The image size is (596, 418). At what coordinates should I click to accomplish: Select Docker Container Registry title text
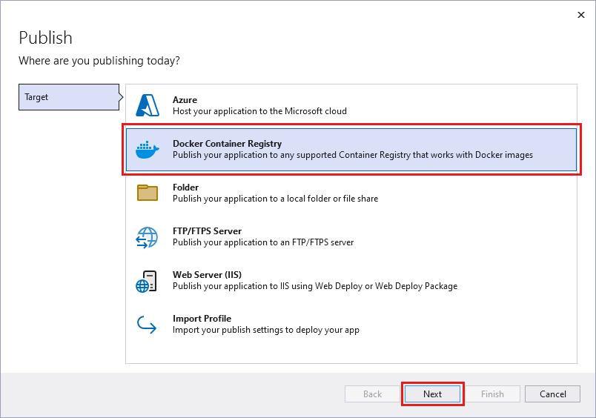[228, 144]
